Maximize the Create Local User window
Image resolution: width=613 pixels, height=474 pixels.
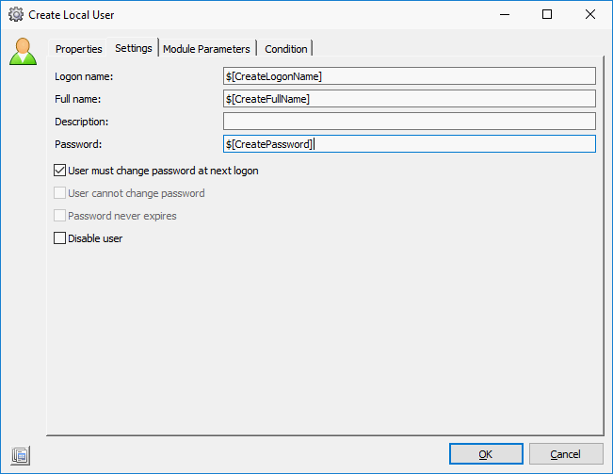[x=547, y=15]
